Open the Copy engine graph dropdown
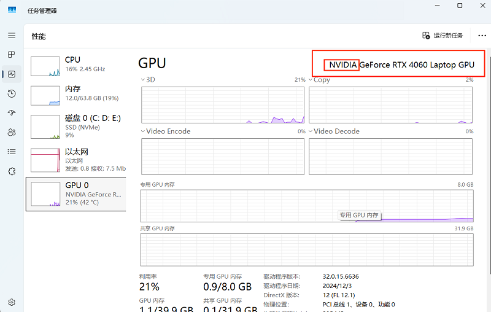The width and height of the screenshot is (491, 312). point(311,80)
